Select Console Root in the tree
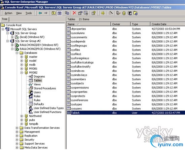The height and width of the screenshot is (150, 185). [x=13, y=25]
